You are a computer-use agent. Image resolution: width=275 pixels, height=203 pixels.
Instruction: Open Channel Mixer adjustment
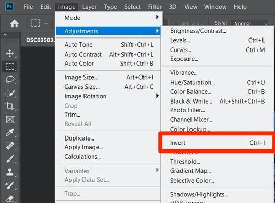[x=218, y=120]
